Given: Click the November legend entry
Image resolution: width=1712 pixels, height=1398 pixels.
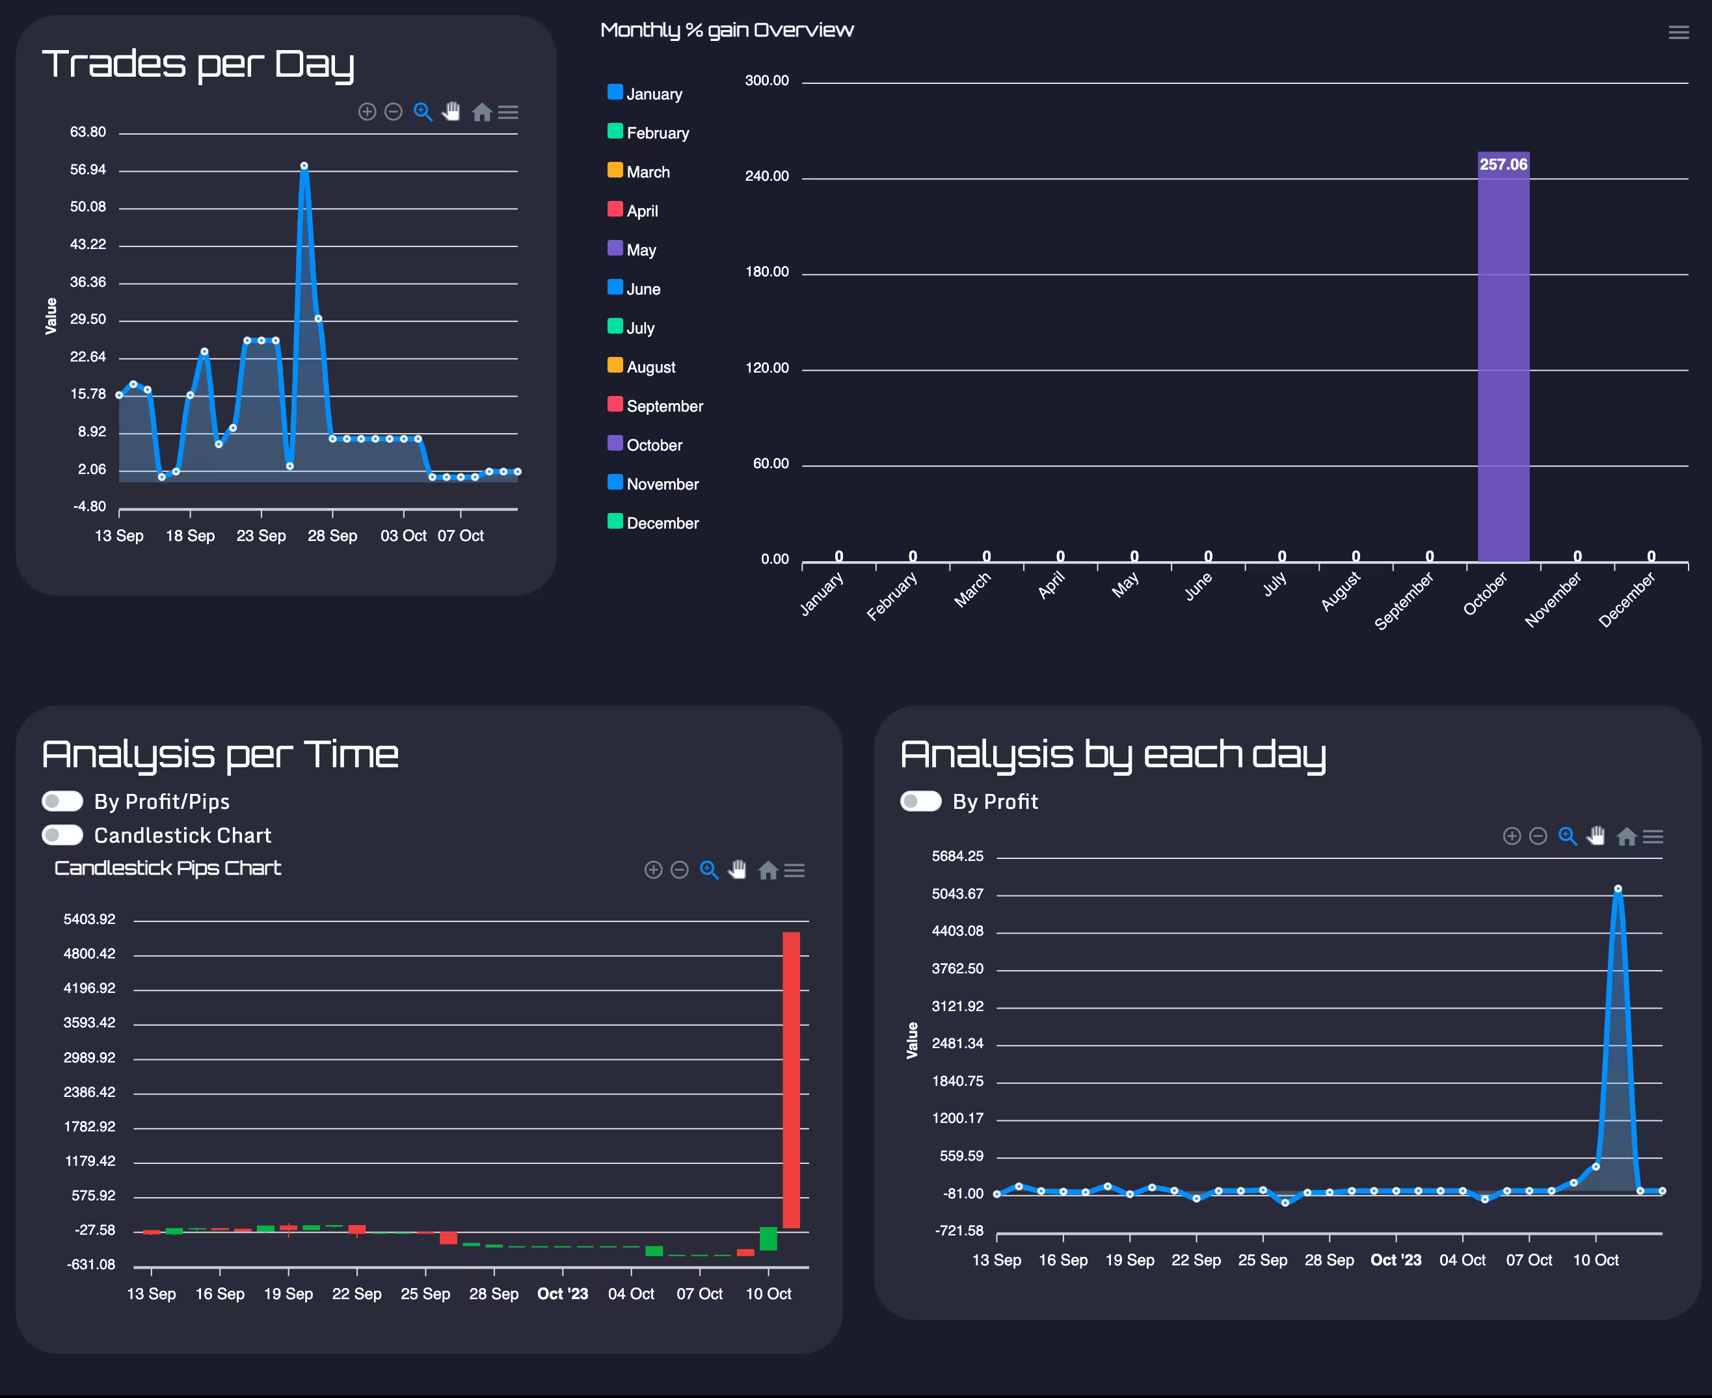Looking at the screenshot, I should point(653,484).
